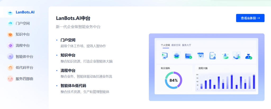
Task: Click the database stack shield icon
Action: [236, 56]
